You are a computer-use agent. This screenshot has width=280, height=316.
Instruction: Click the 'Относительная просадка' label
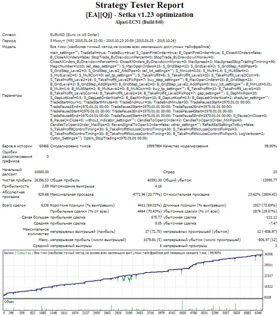pyautogui.click(x=186, y=195)
